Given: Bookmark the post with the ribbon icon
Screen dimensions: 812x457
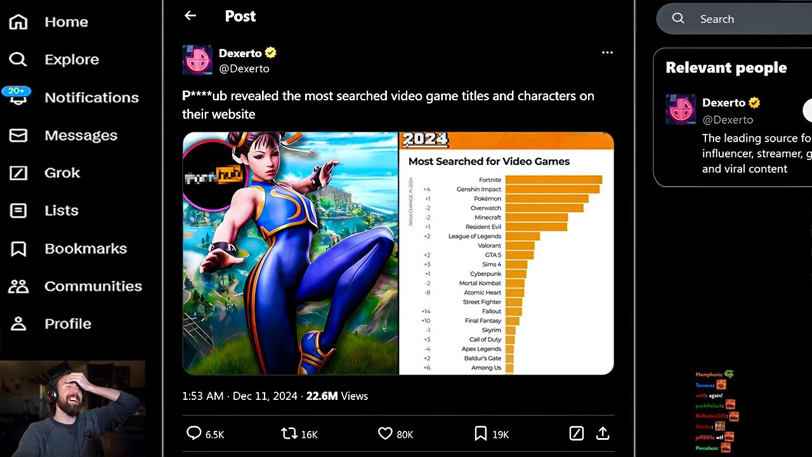Looking at the screenshot, I should tap(481, 434).
